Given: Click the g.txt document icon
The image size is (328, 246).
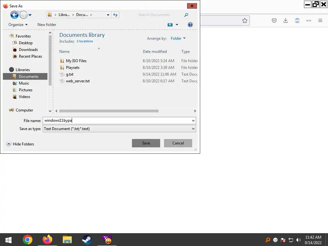Looking at the screenshot, I should (x=62, y=74).
